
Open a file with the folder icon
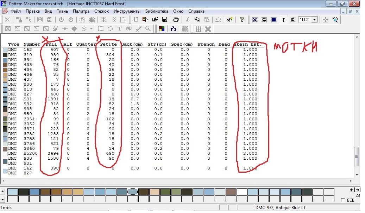point(155,20)
